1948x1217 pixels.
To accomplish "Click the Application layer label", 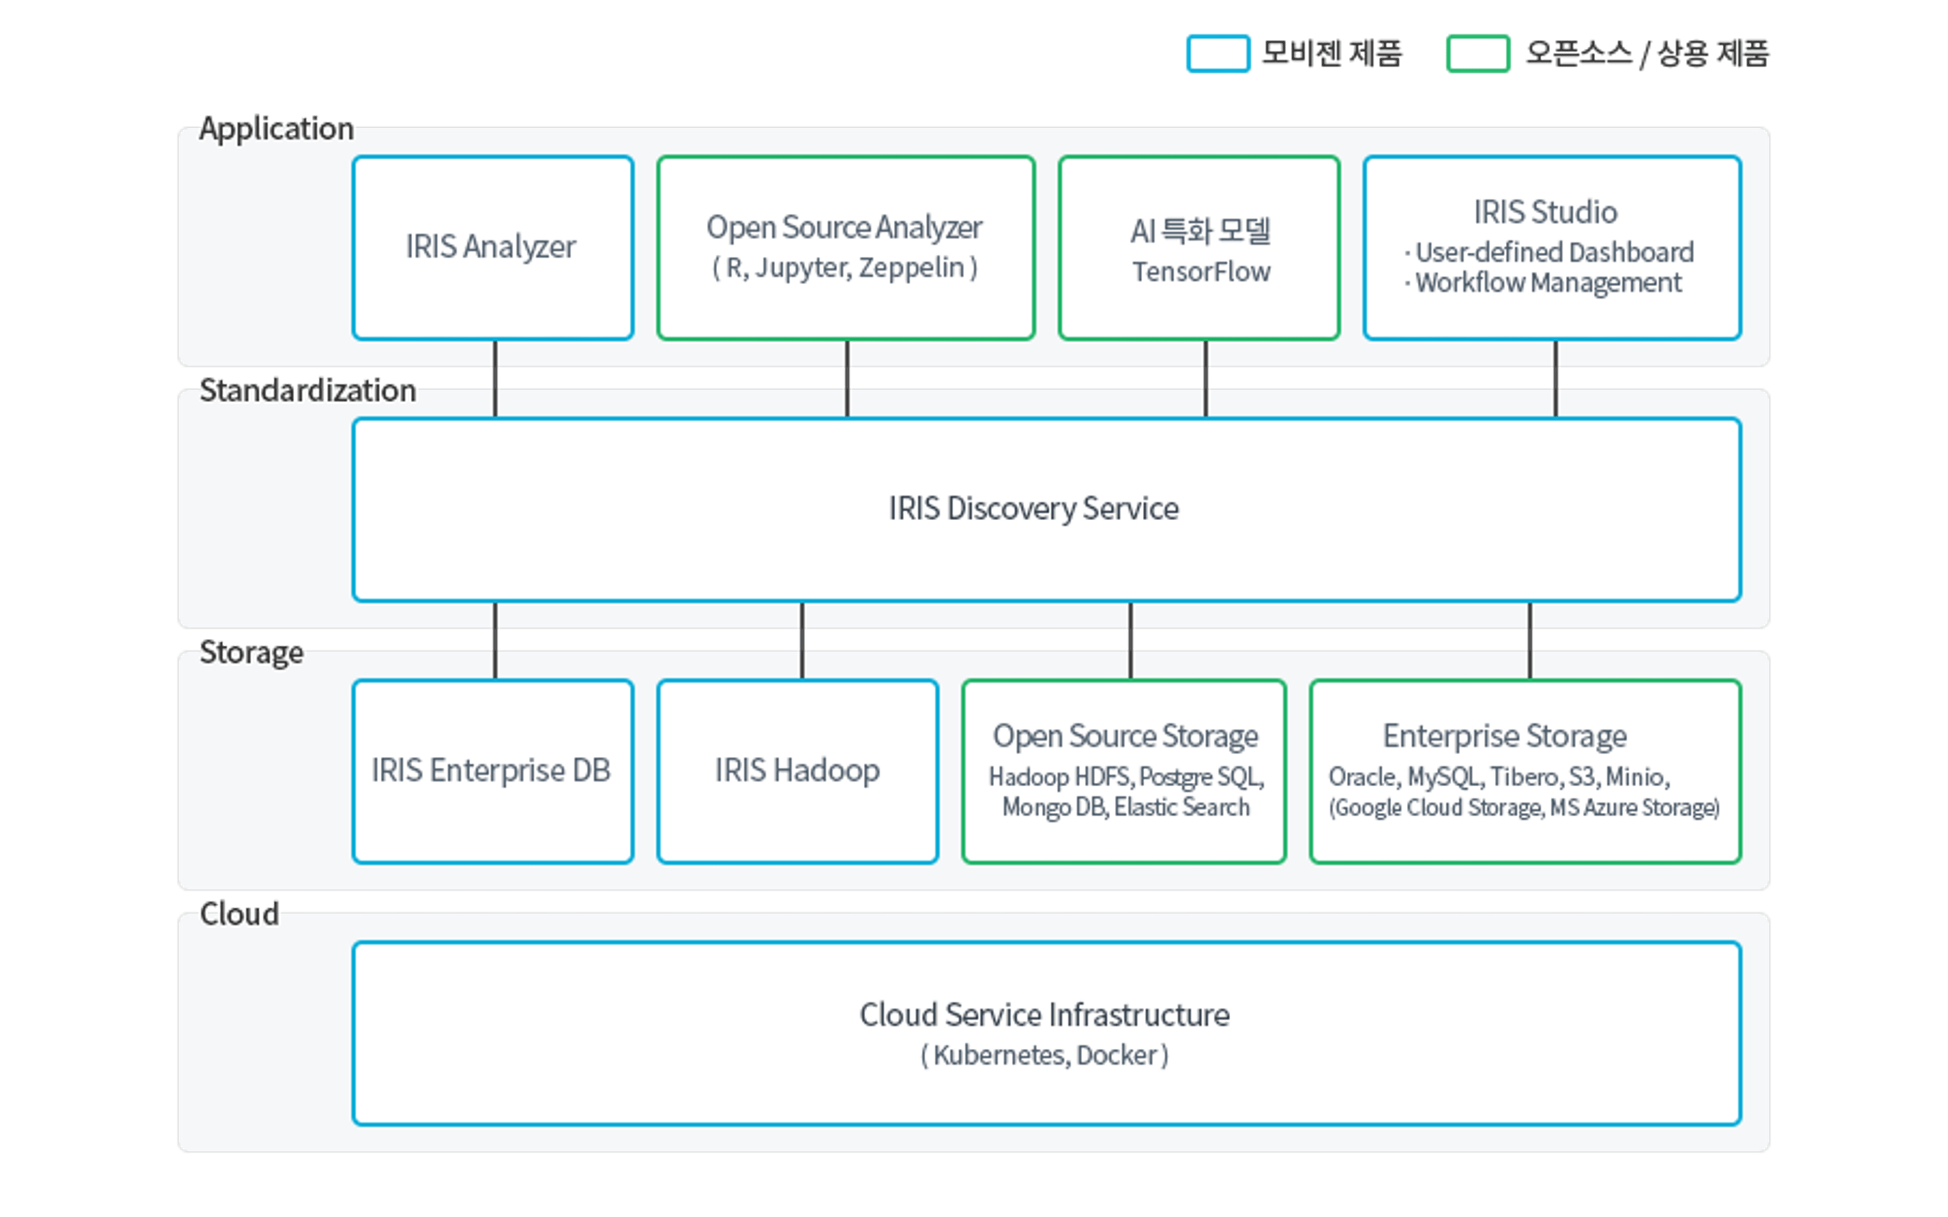I will pos(276,129).
